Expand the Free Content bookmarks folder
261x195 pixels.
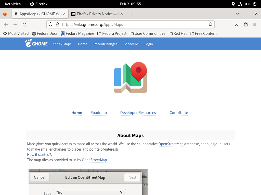(203, 34)
